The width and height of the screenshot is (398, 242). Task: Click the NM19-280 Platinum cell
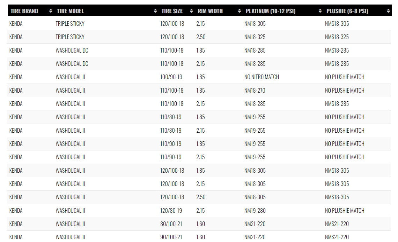pyautogui.click(x=255, y=211)
